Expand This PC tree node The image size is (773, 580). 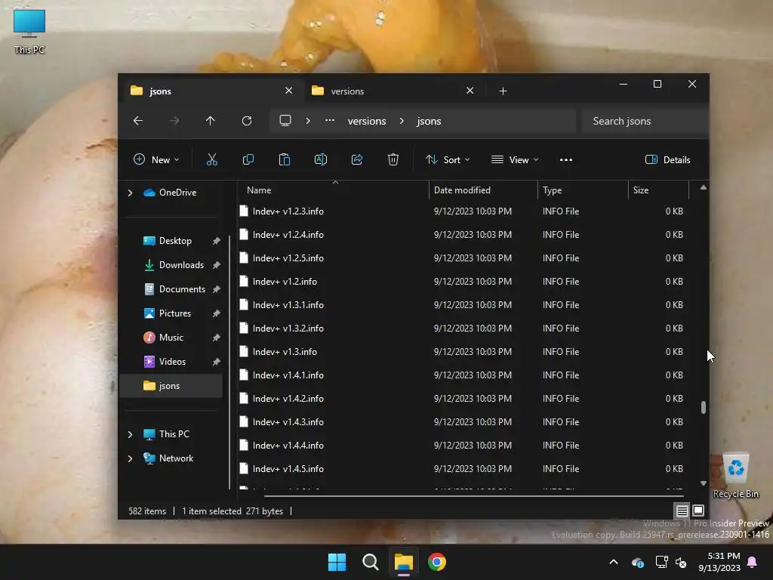(130, 434)
